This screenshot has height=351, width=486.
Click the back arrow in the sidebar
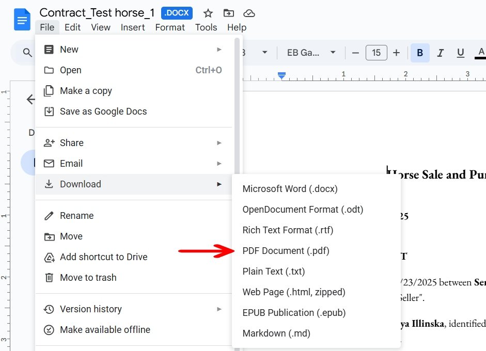click(x=31, y=99)
